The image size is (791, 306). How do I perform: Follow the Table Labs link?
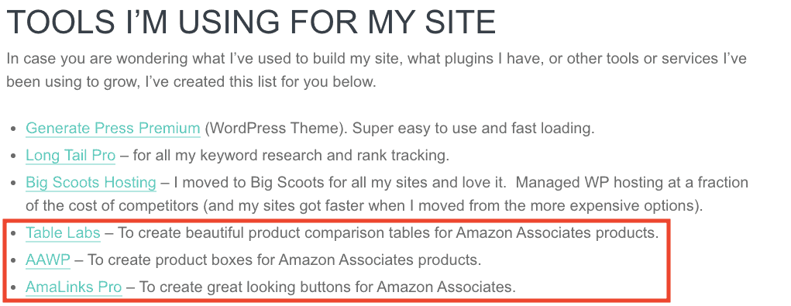(x=63, y=233)
